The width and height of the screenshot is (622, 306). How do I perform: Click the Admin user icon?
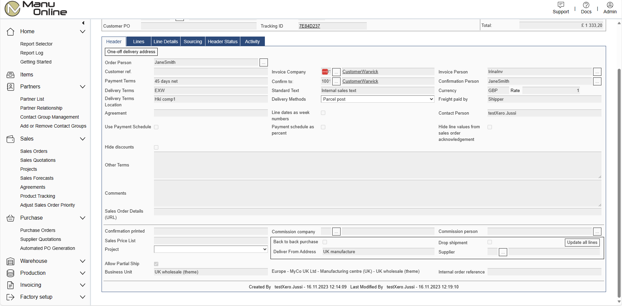610,5
